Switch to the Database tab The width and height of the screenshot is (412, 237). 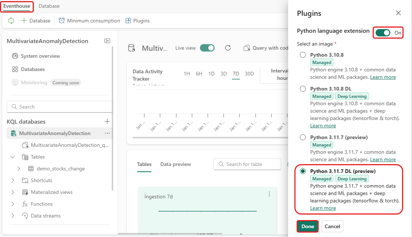pos(49,6)
